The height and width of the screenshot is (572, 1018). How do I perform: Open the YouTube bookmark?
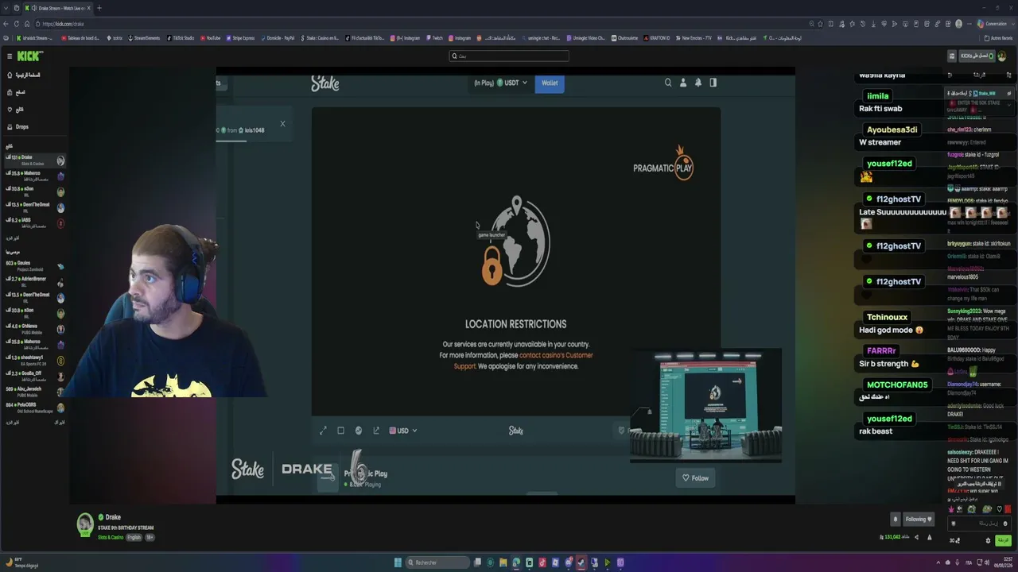211,38
